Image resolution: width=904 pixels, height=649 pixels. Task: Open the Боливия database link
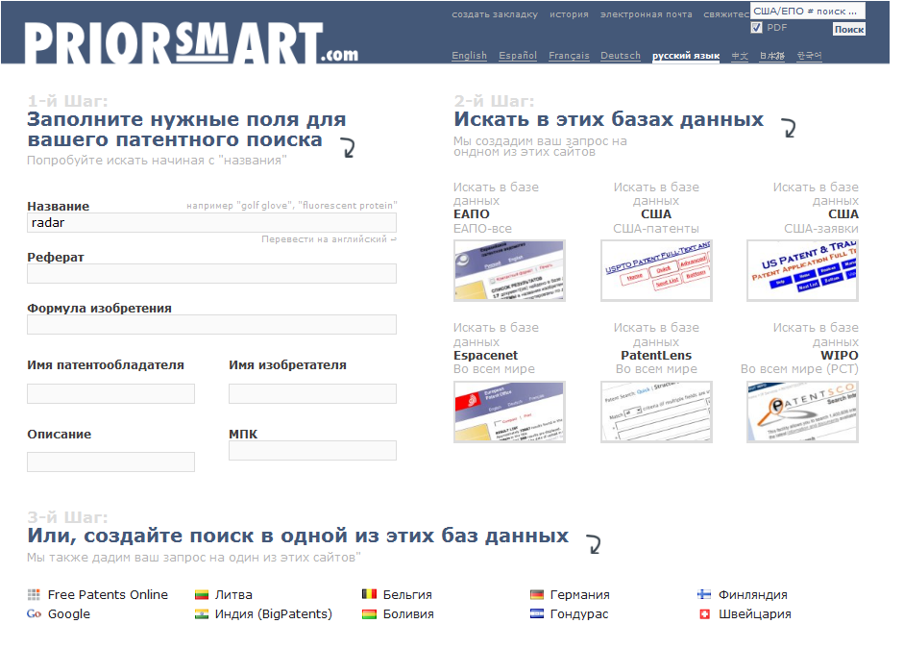tap(408, 613)
